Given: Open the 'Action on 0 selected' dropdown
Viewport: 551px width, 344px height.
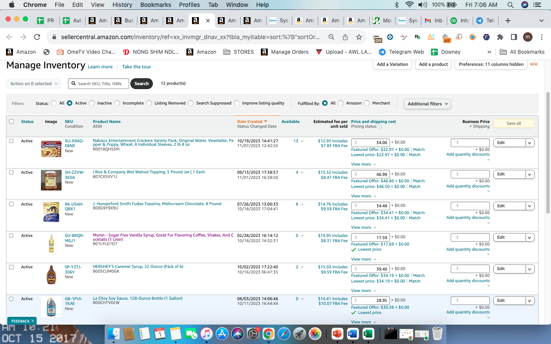Looking at the screenshot, I should pos(34,83).
